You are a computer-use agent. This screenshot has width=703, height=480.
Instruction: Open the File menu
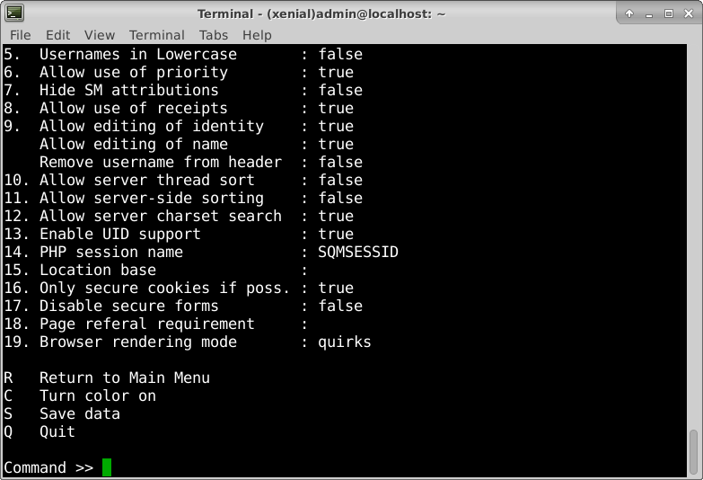click(x=20, y=35)
